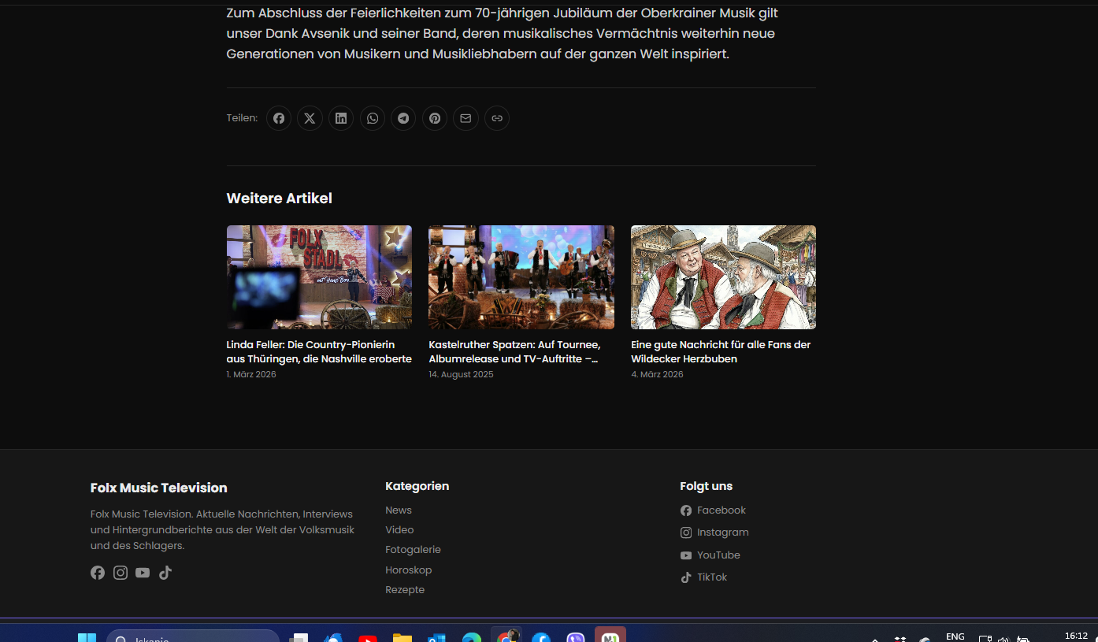Viewport: 1098px width, 642px height.
Task: Click the date '14. August 2025'
Action: pos(461,374)
